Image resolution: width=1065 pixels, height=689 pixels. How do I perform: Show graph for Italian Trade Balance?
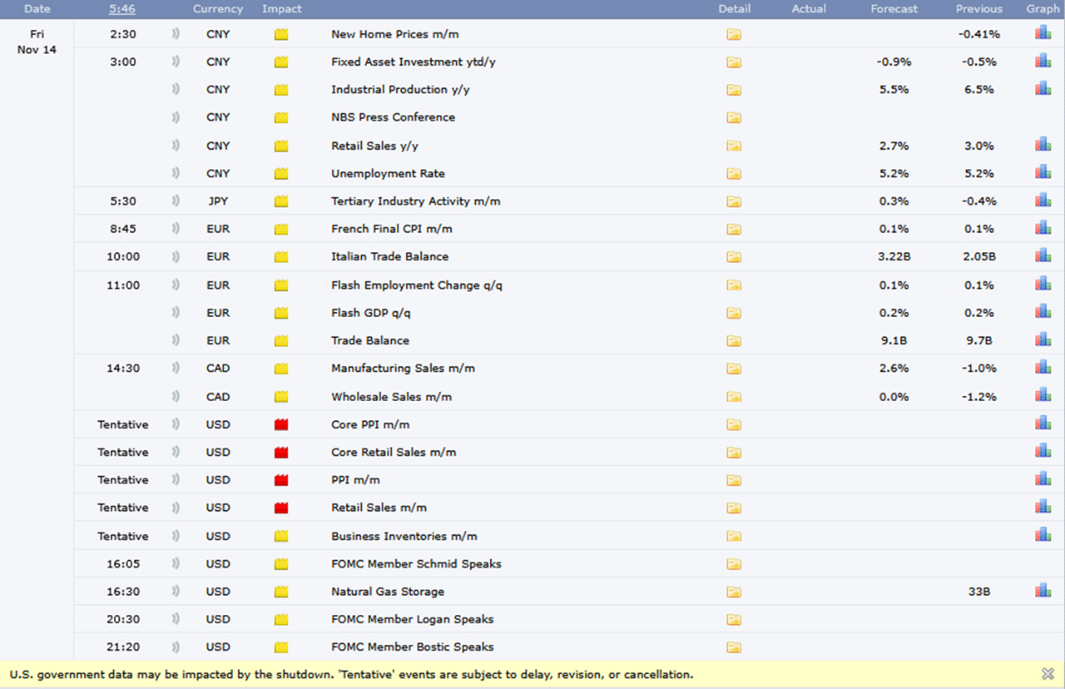click(x=1043, y=255)
